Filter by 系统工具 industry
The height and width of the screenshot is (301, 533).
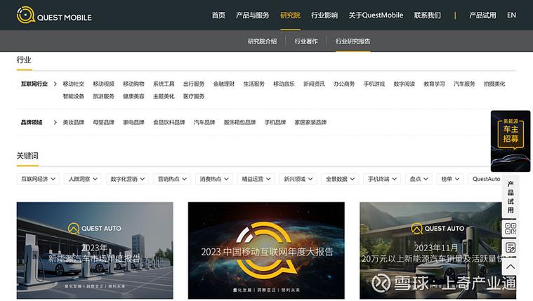tap(164, 84)
